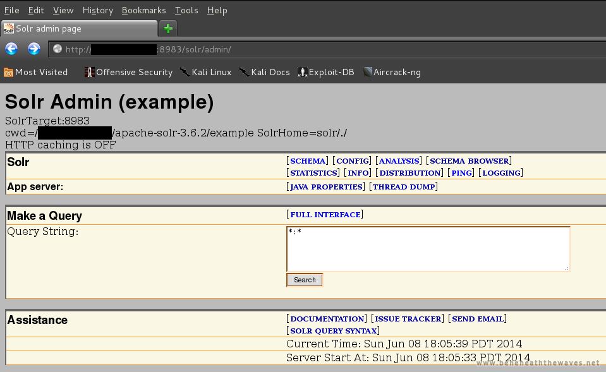Open the SCHEMA BROWSER link

pyautogui.click(x=470, y=160)
